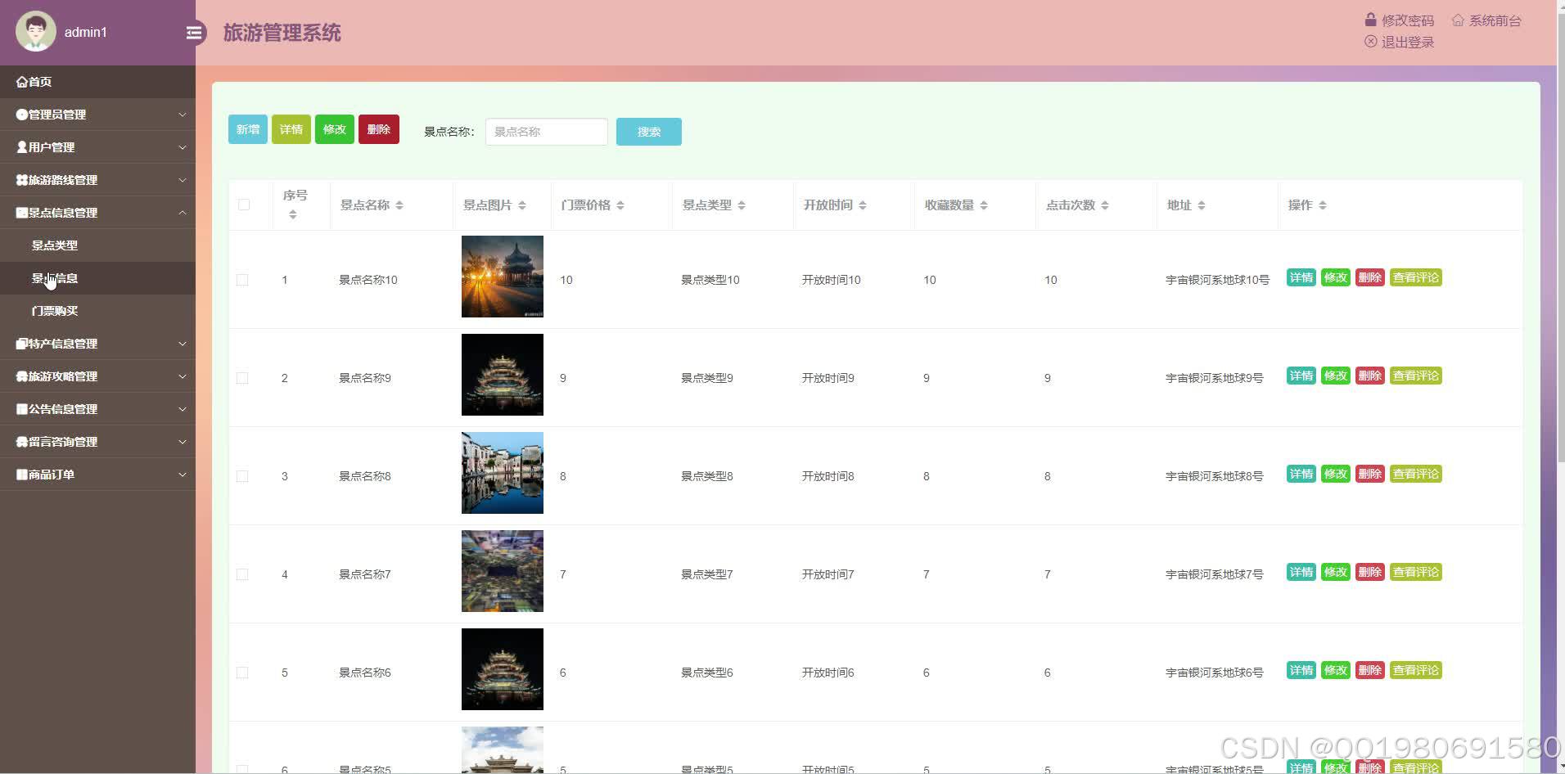Sort by 景点名称 using sort arrows

[x=399, y=205]
